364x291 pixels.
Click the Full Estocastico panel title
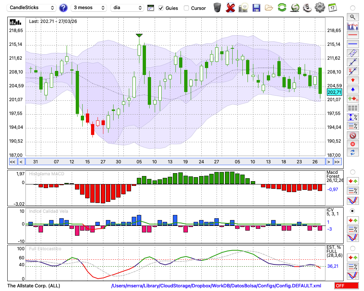coord(45,249)
